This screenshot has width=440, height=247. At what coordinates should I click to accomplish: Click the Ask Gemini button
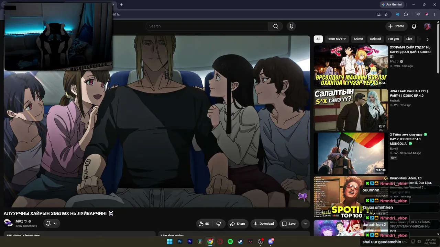[x=392, y=4]
